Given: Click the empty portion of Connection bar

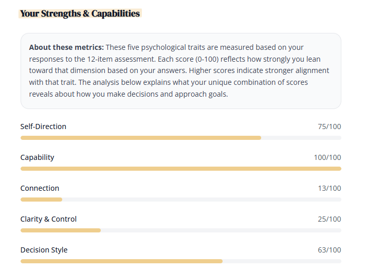Looking at the screenshot, I should 202,200.
